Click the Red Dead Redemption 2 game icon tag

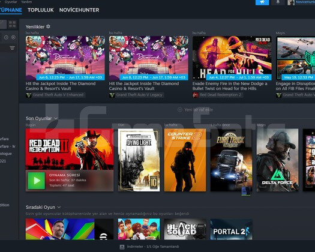pyautogui.click(x=195, y=95)
